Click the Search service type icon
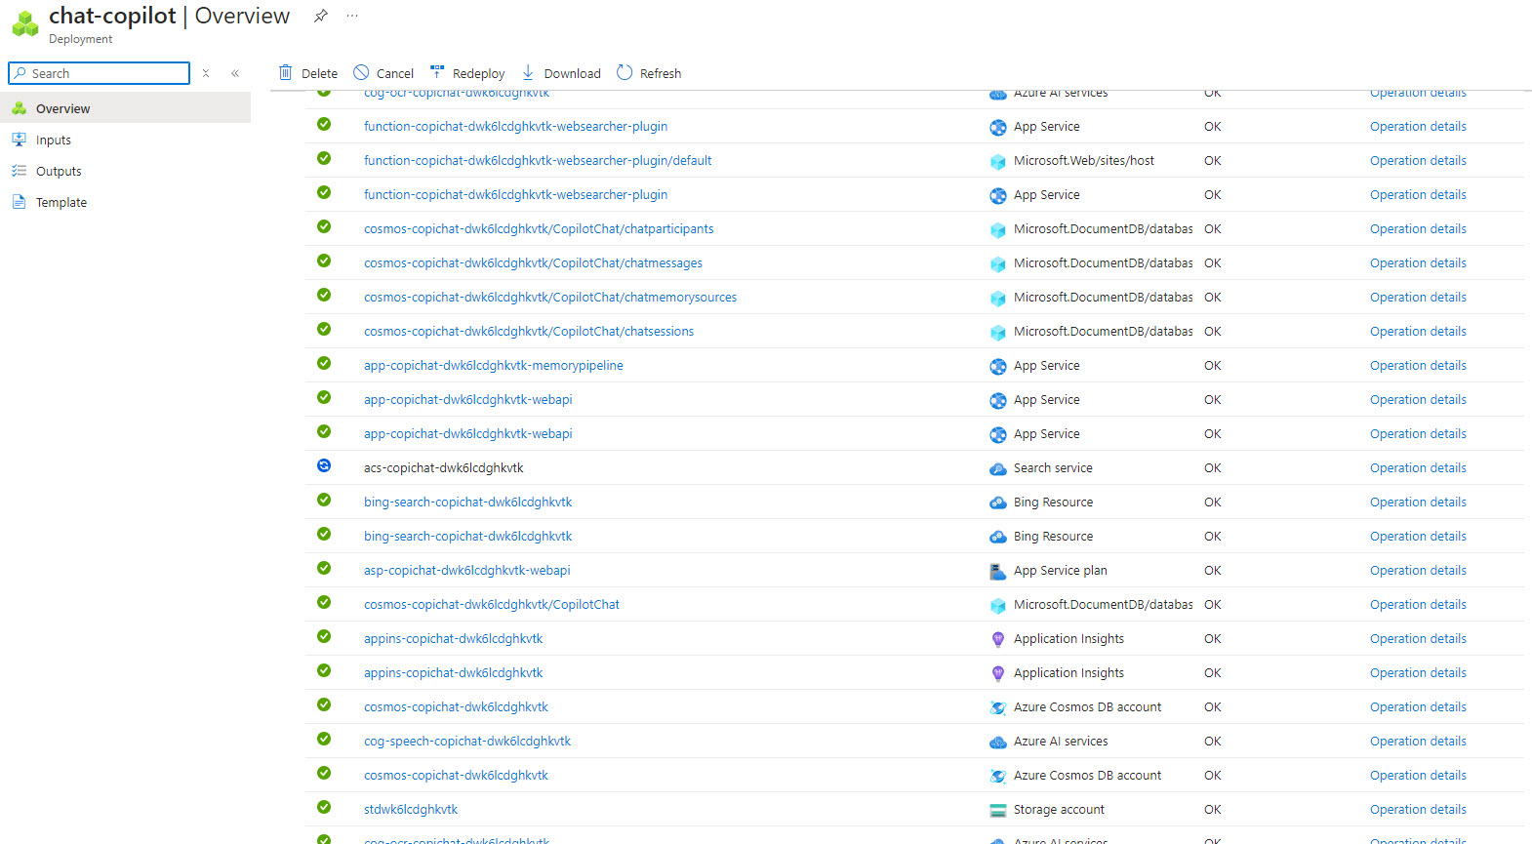Viewport: 1532px width, 844px height. click(x=998, y=468)
